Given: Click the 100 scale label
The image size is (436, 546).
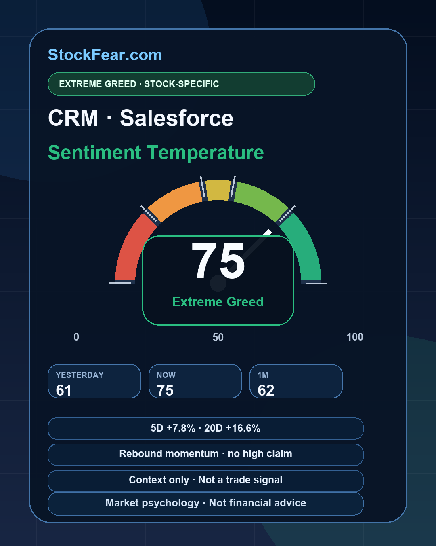Looking at the screenshot, I should [355, 337].
